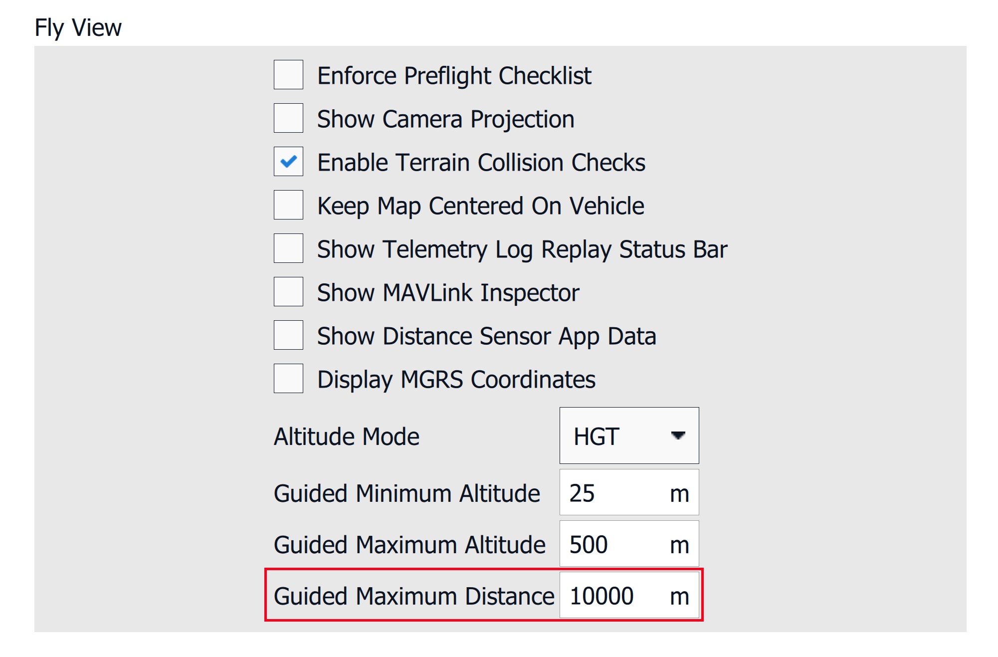998x657 pixels.
Task: Check the Show MAVLink Inspector box
Action: [x=288, y=292]
